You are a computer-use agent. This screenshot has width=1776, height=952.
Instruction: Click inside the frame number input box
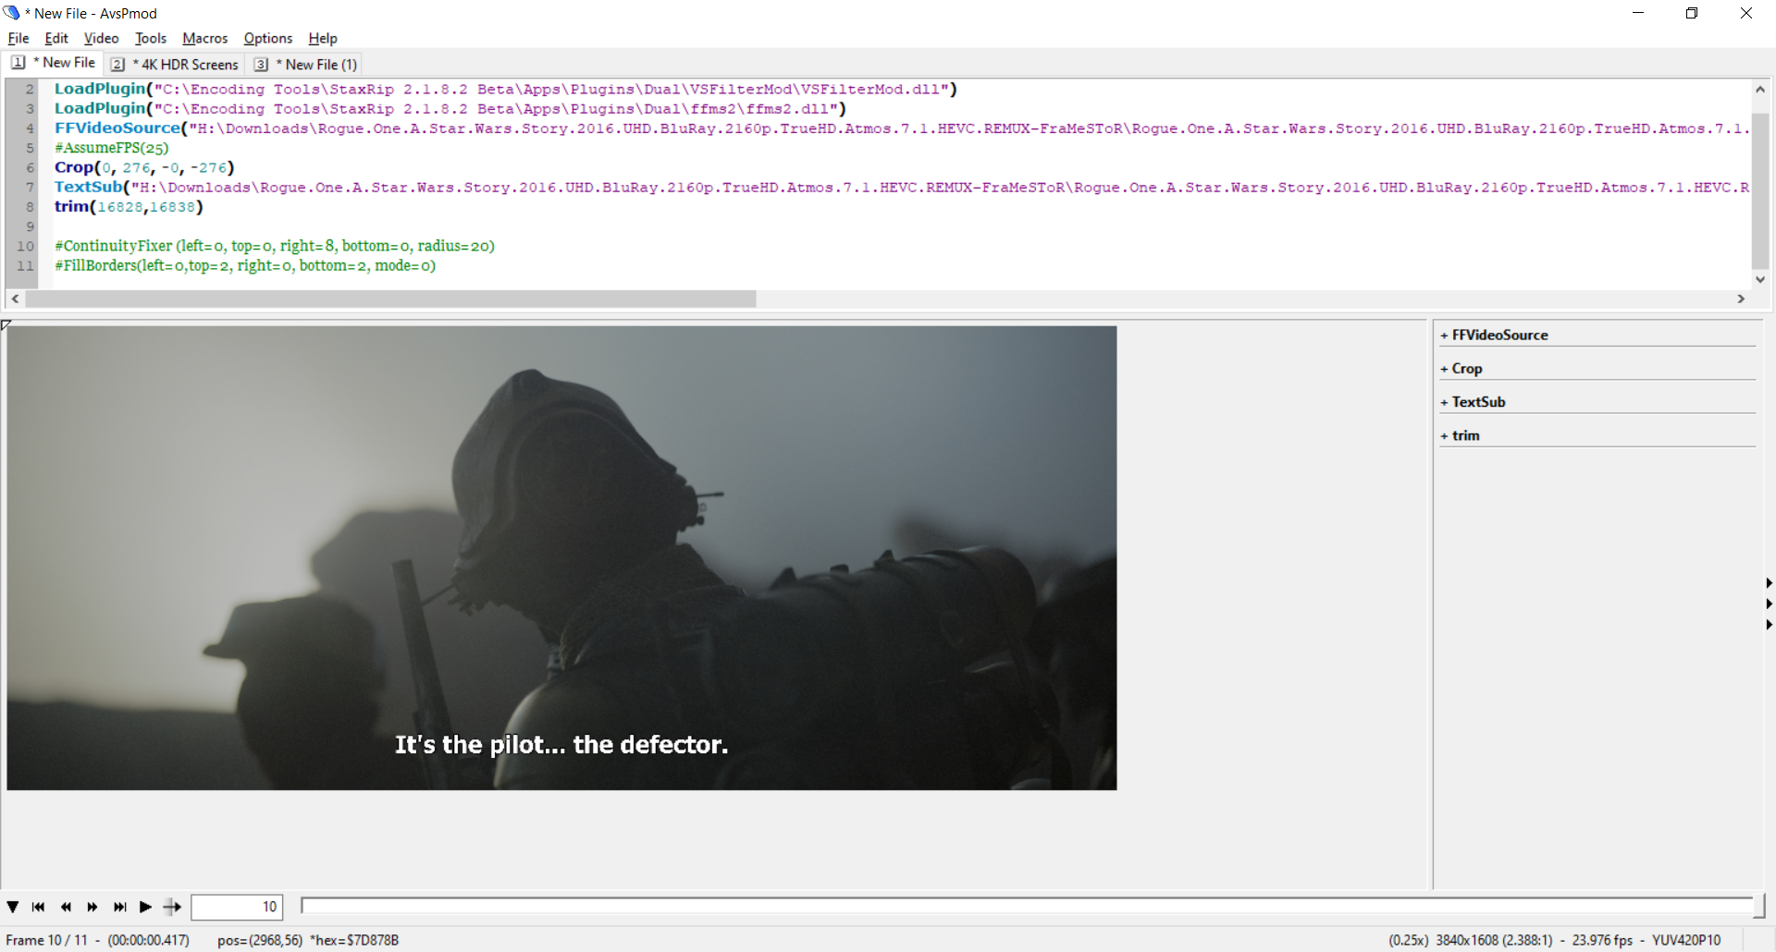(x=237, y=907)
